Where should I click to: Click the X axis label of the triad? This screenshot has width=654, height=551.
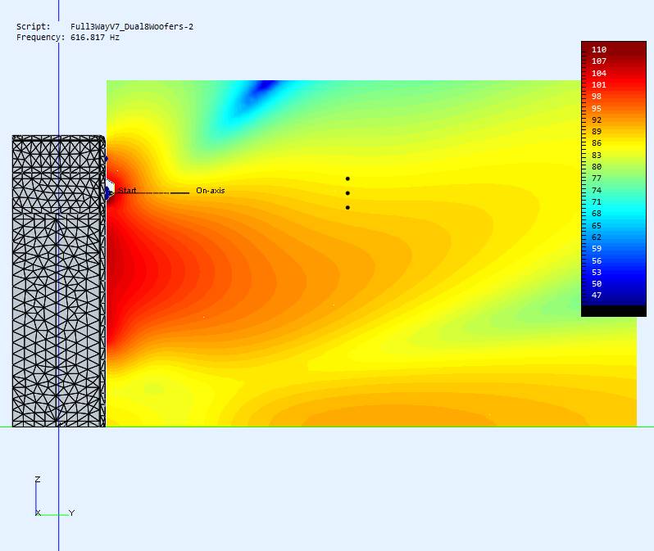coord(38,513)
